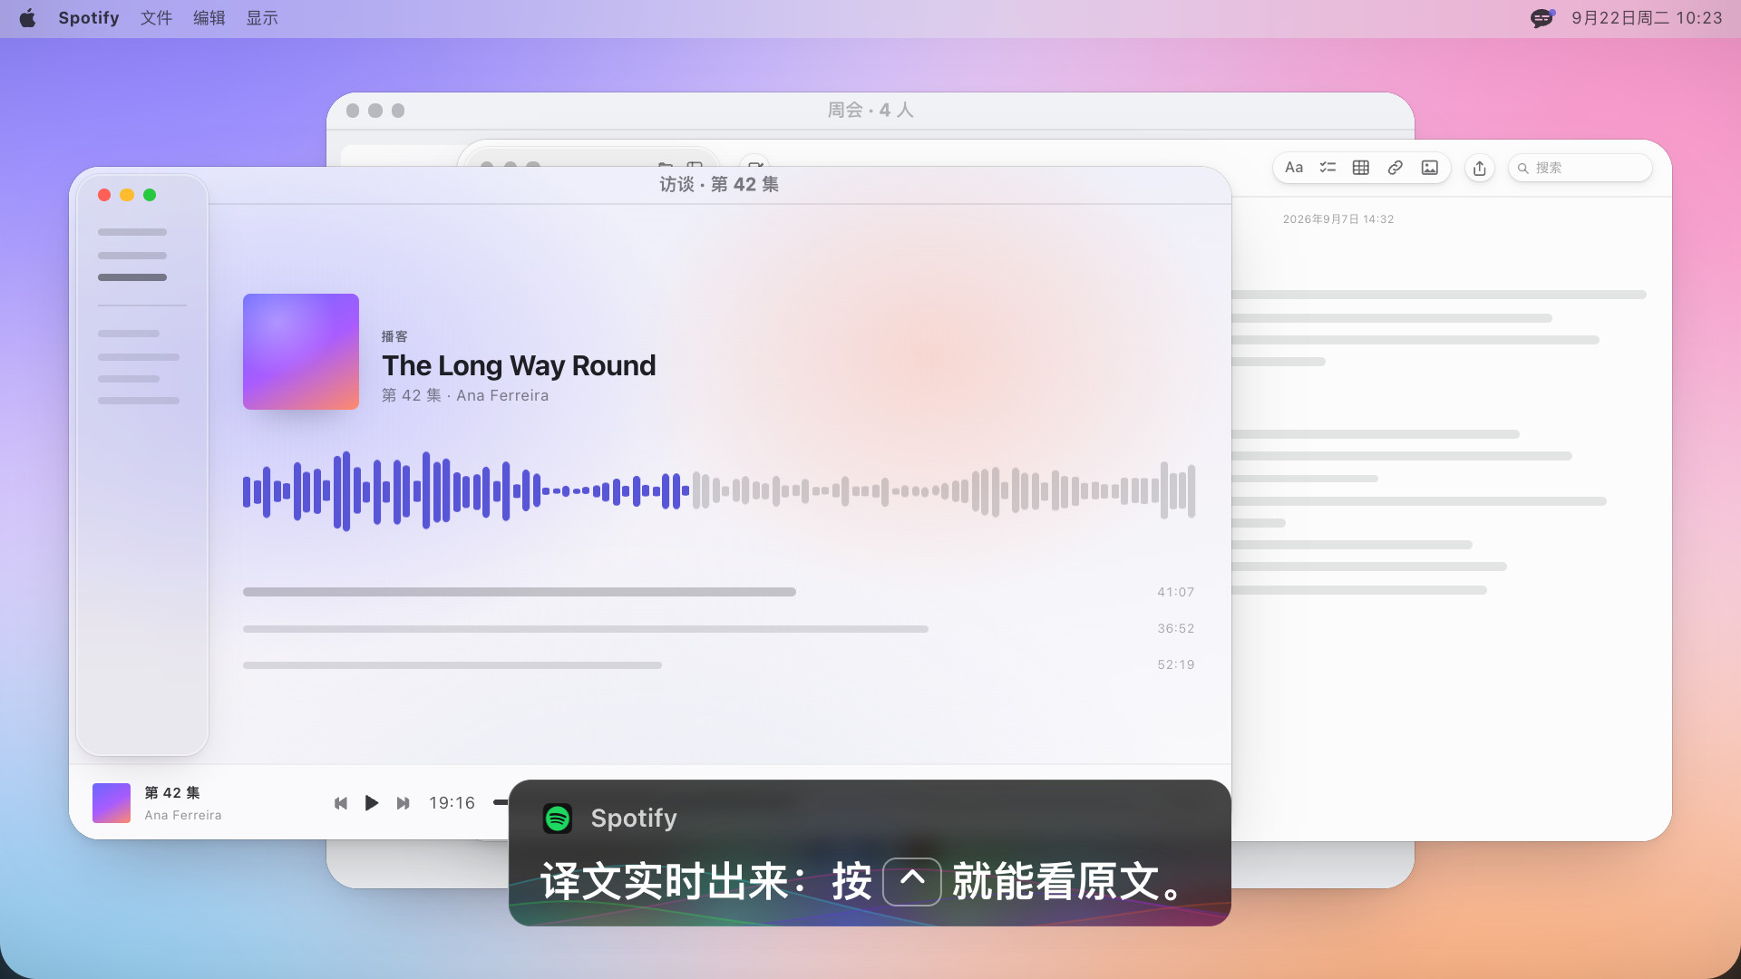Open the 文件 menu
The height and width of the screenshot is (979, 1741).
[156, 18]
